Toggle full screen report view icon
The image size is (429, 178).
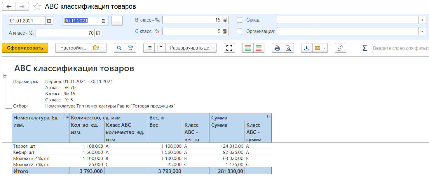[x=229, y=48]
